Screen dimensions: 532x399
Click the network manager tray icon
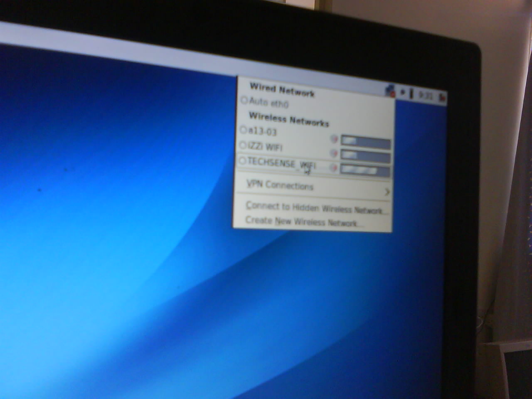[389, 91]
